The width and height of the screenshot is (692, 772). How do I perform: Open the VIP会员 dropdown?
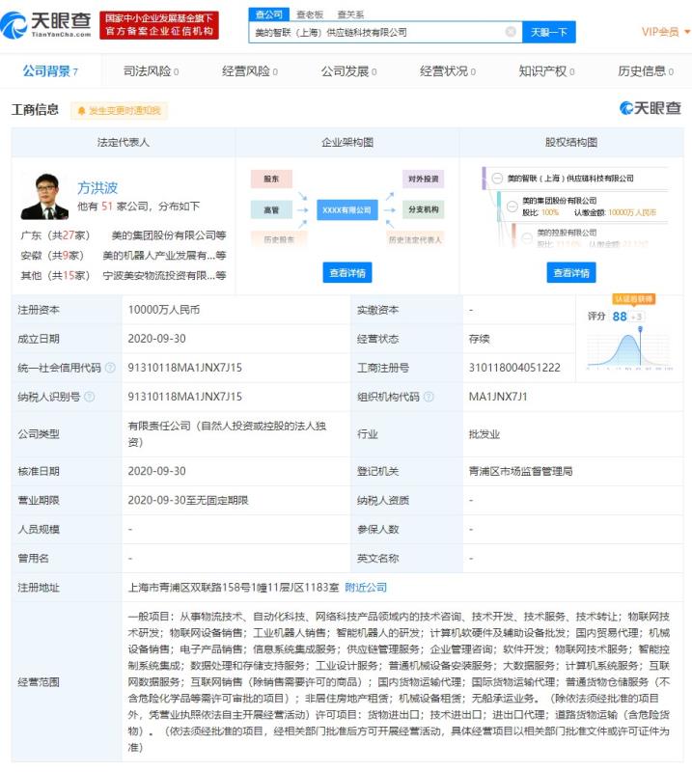(665, 32)
